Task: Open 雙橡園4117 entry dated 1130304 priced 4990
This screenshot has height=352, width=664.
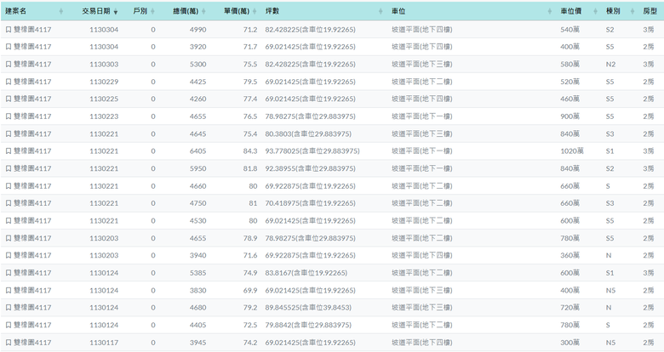Action: pos(32,30)
